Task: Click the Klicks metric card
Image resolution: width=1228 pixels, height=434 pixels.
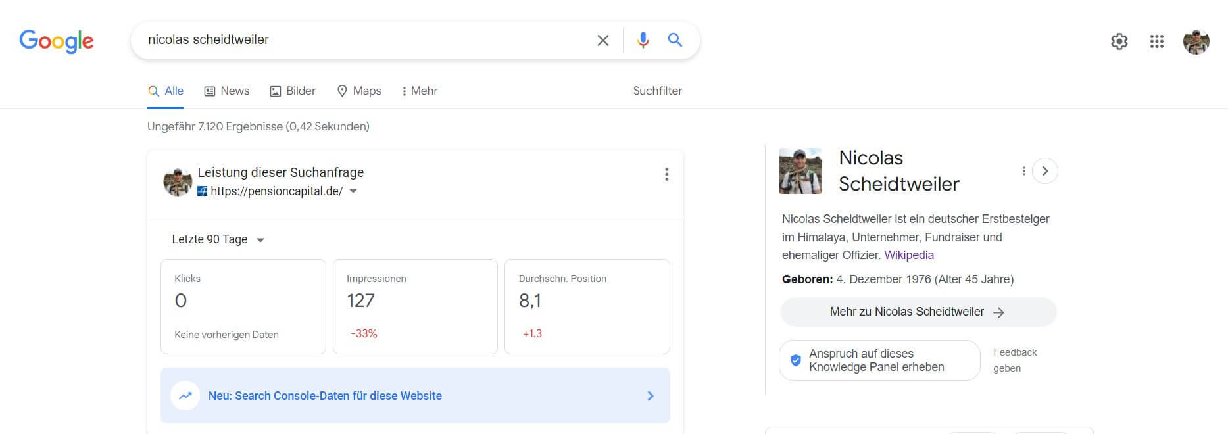Action: click(243, 306)
